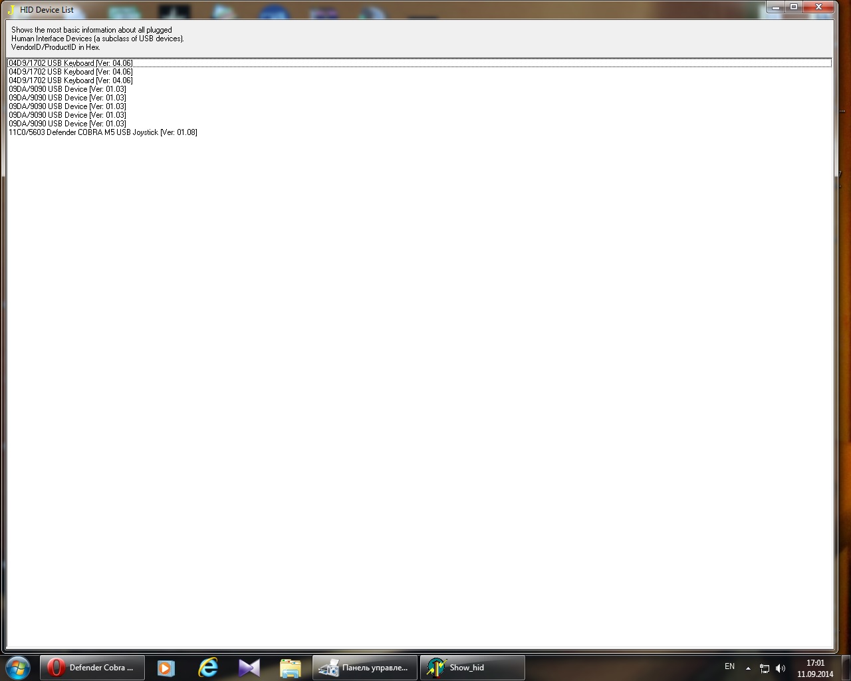Click the EN language indicator

coord(729,666)
